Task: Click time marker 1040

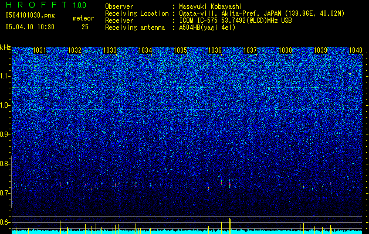Action: click(356, 50)
